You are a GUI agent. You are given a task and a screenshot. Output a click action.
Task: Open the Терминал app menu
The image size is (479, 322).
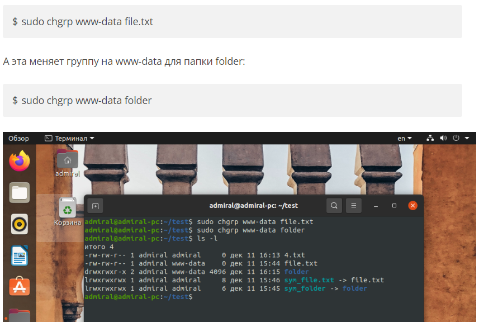(x=70, y=139)
